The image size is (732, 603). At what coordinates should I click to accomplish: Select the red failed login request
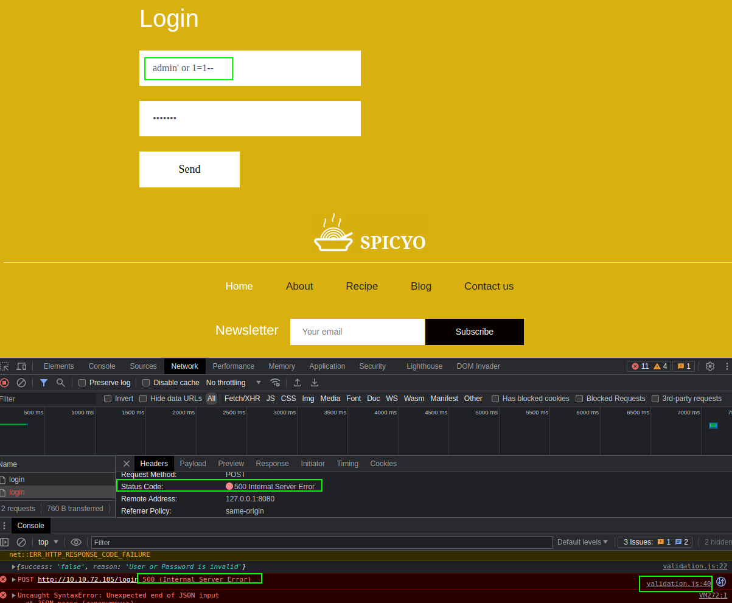(x=57, y=492)
